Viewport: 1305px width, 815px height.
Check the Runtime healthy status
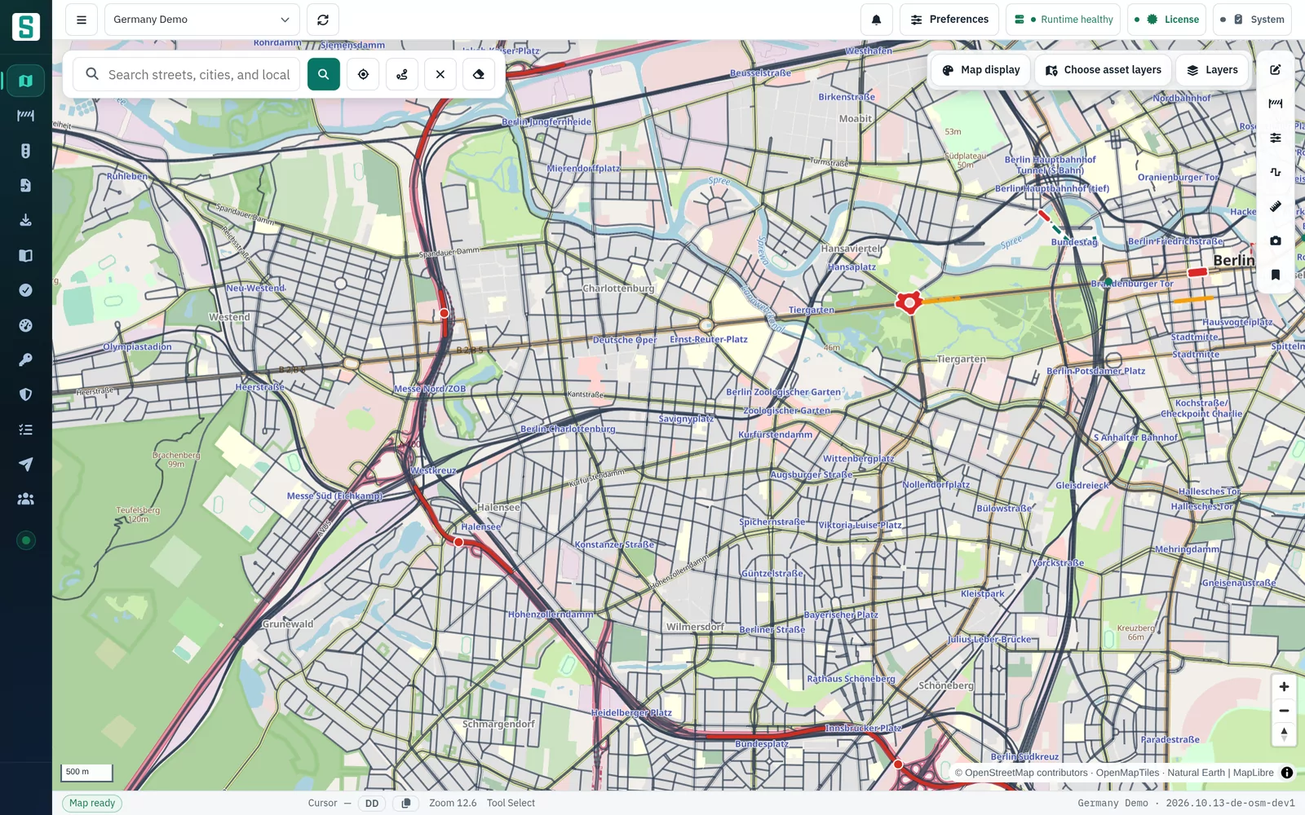pos(1064,20)
